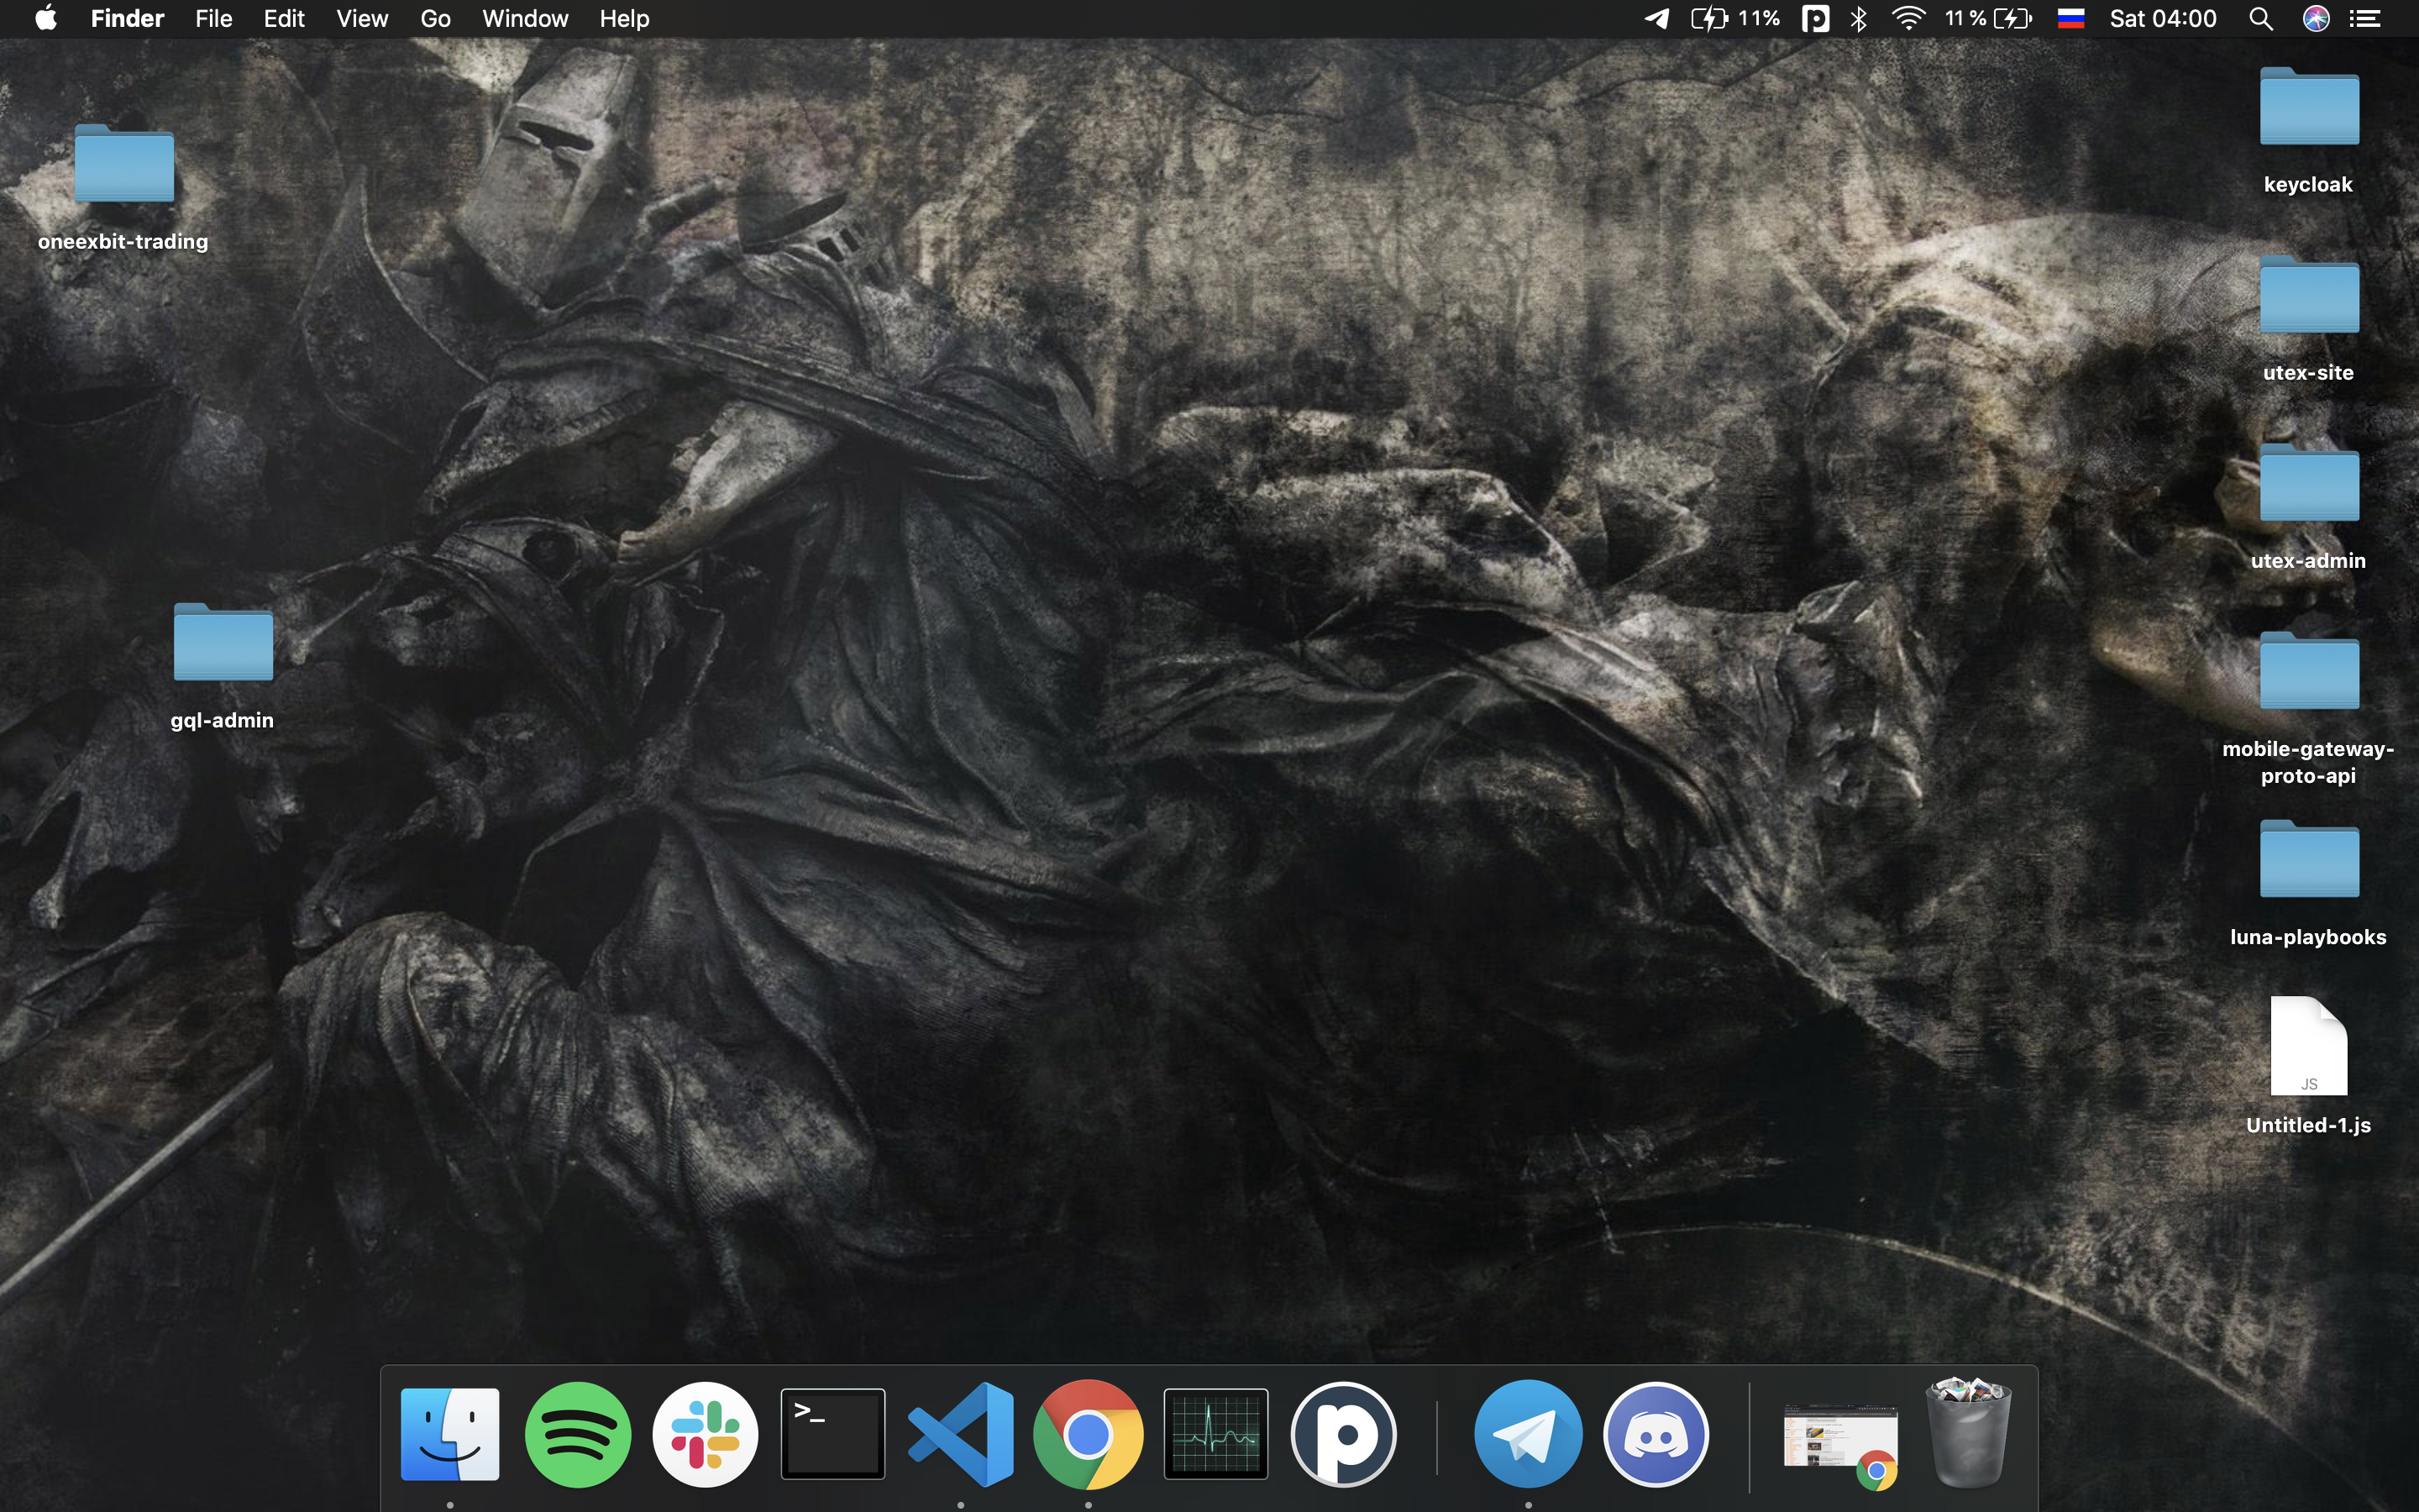Click the Pock/P menu bar icon
The width and height of the screenshot is (2419, 1512).
pyautogui.click(x=1815, y=18)
